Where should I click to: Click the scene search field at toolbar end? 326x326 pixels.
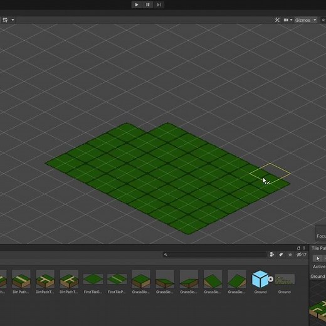tap(323, 20)
